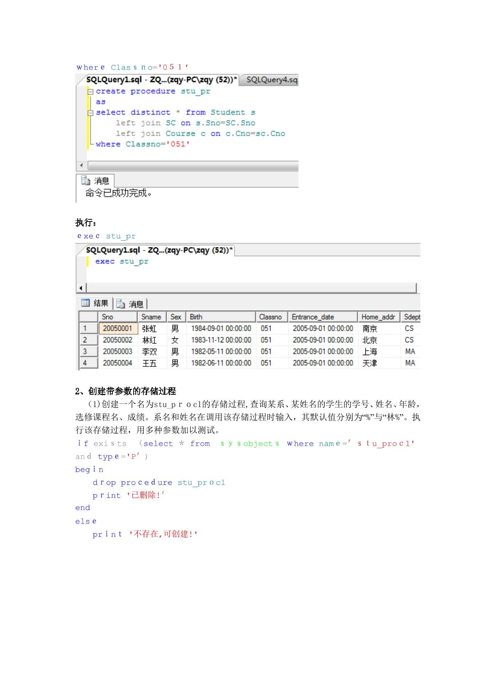
Task: Select row header 1 in the results grid
Action: [x=89, y=329]
